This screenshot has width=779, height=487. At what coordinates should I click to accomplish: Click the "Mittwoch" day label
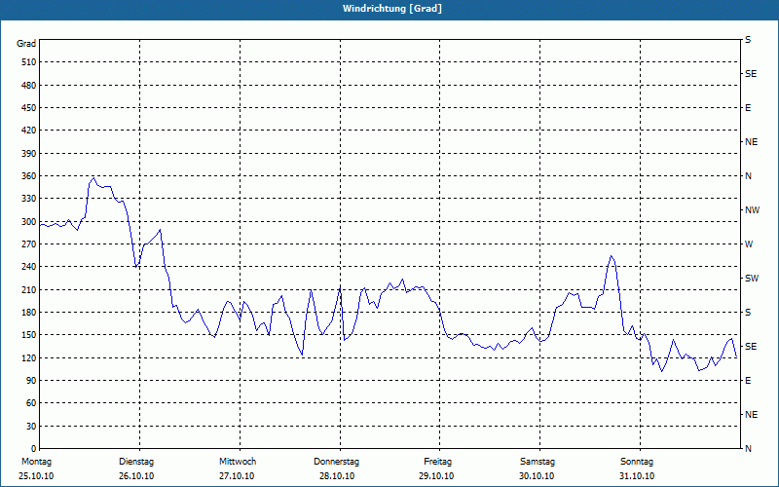238,462
